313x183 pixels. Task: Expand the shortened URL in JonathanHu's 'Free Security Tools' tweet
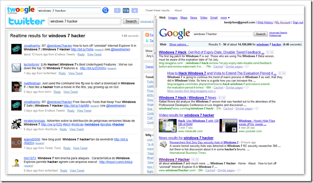[94, 106]
